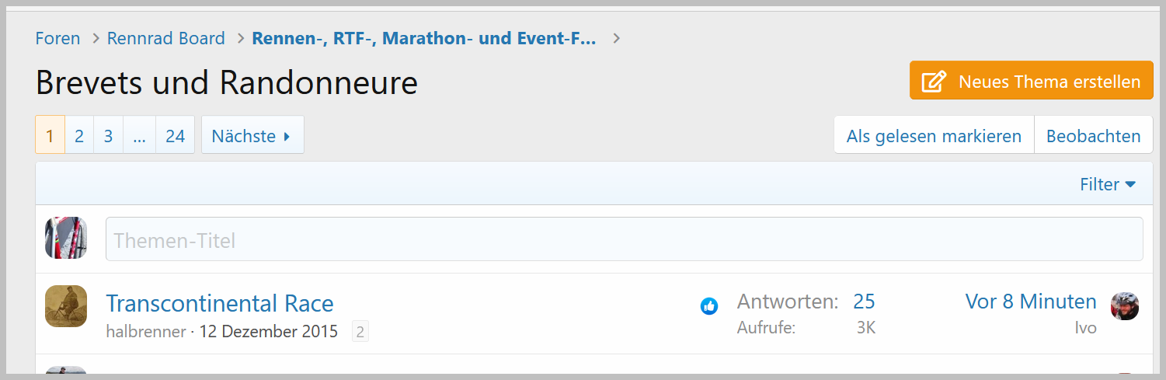Click the pencil icon on Neues Thema
Image resolution: width=1166 pixels, height=380 pixels.
[934, 82]
